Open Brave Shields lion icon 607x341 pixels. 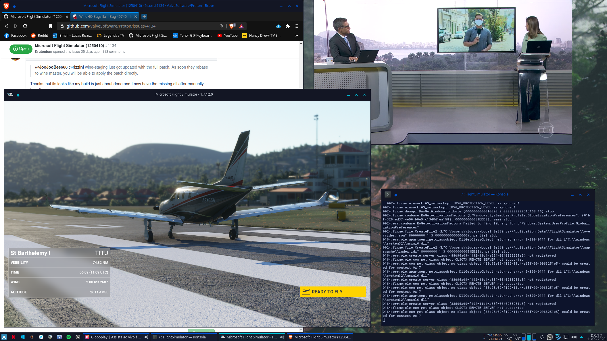point(232,26)
